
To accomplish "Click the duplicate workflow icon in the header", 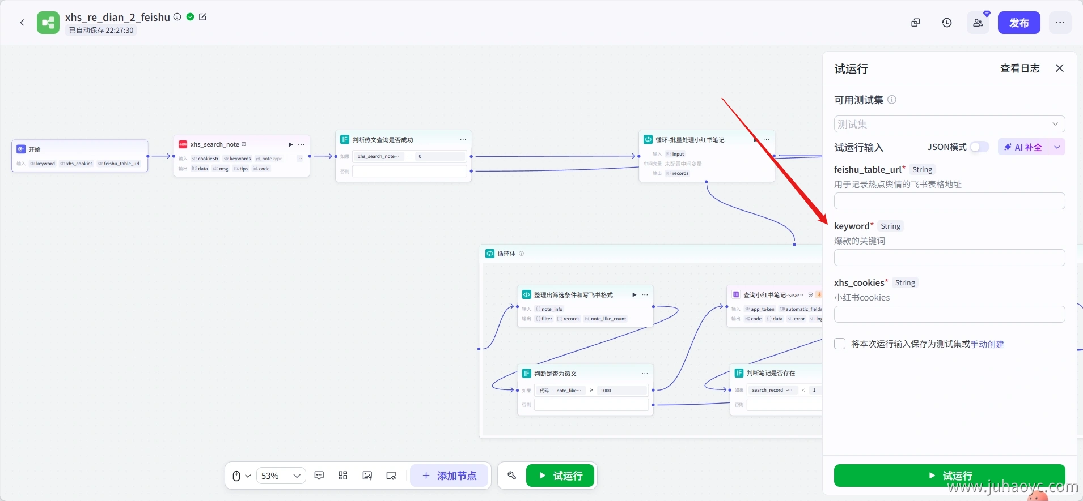I will 916,23.
